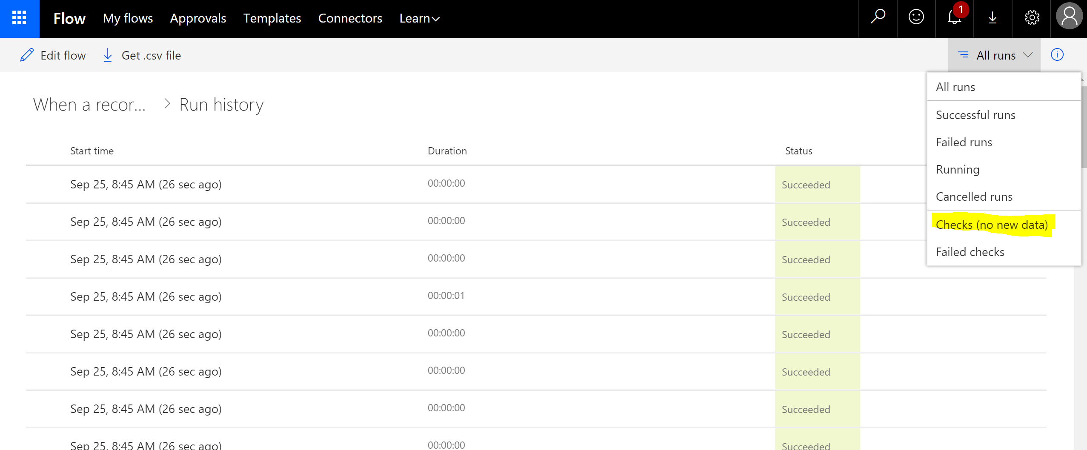This screenshot has width=1087, height=450.
Task: Open the feedback smiley icon
Action: pyautogui.click(x=916, y=18)
